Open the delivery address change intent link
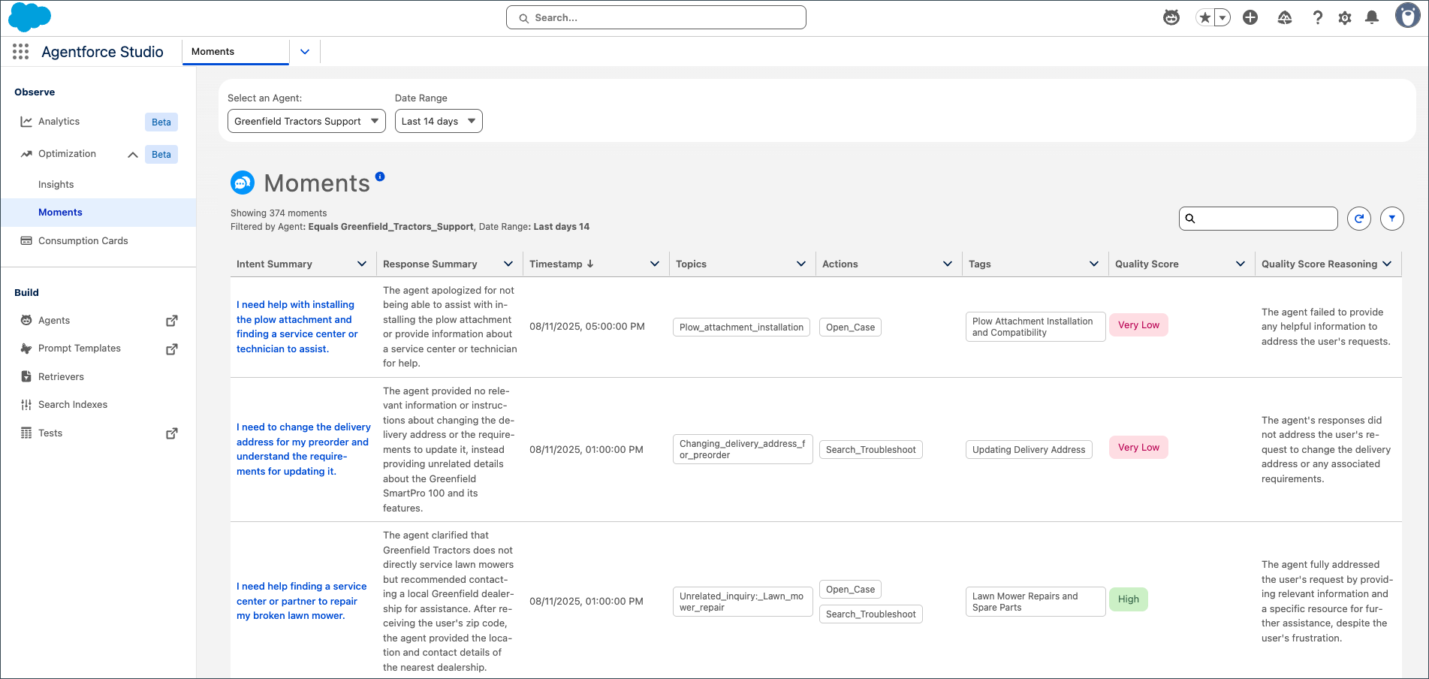The image size is (1429, 679). tap(303, 449)
